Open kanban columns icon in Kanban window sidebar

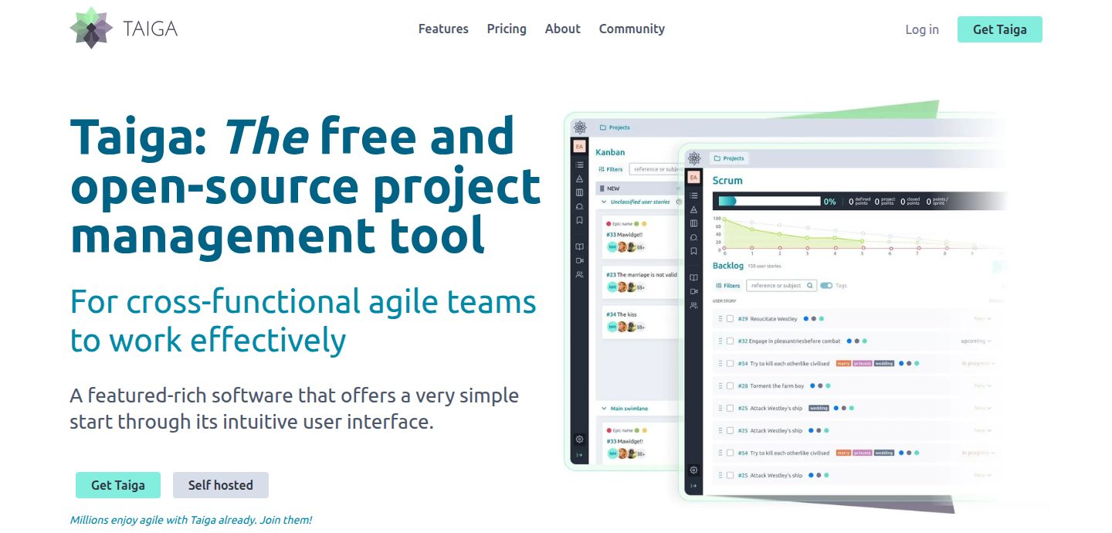tap(580, 192)
